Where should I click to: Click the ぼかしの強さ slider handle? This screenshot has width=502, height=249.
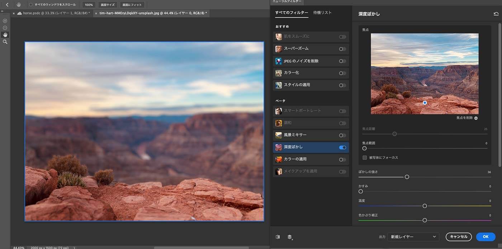point(407,177)
